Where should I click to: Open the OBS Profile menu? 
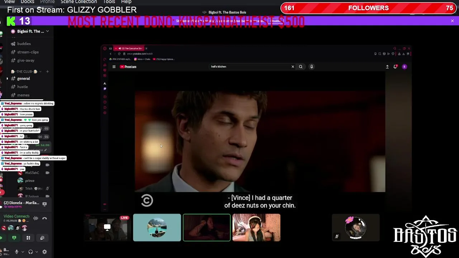pyautogui.click(x=47, y=2)
